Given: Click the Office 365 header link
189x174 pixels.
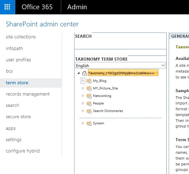Looking at the screenshot, I should pyautogui.click(x=37, y=7).
